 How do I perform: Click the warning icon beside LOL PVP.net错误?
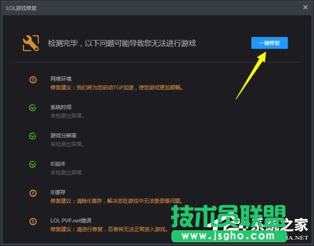click(x=33, y=221)
